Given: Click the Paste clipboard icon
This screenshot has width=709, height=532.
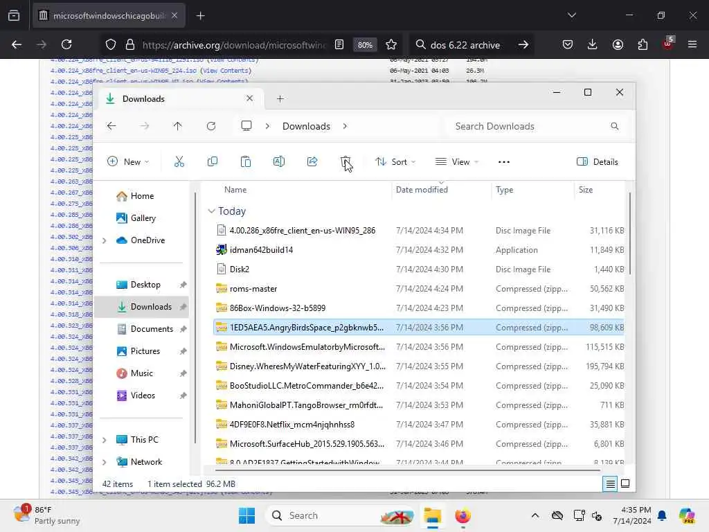Looking at the screenshot, I should 246,161.
